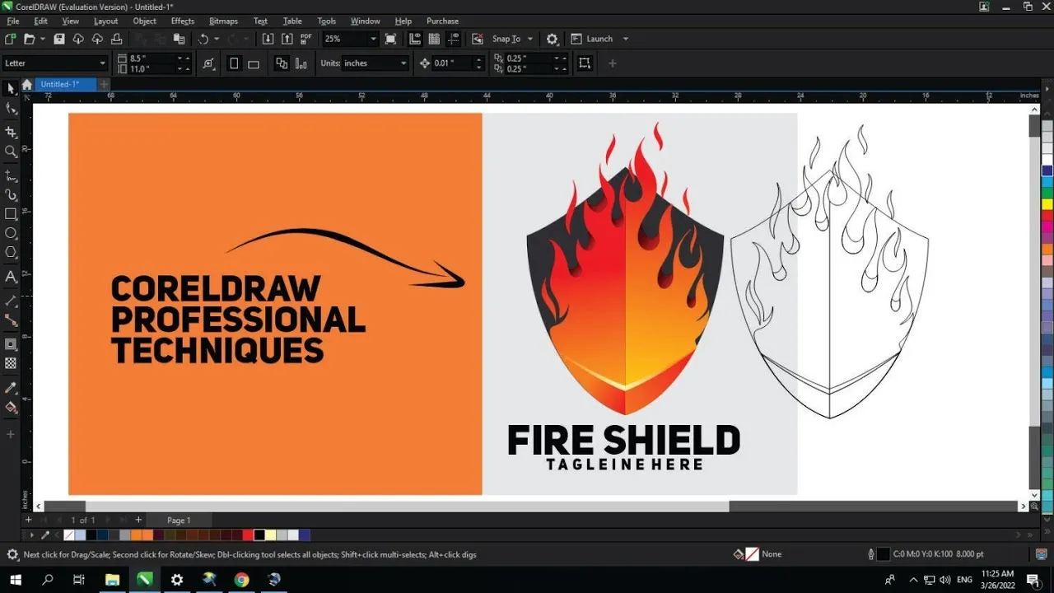Select the Shape edit tool
Viewport: 1054px width, 593px height.
pos(11,109)
